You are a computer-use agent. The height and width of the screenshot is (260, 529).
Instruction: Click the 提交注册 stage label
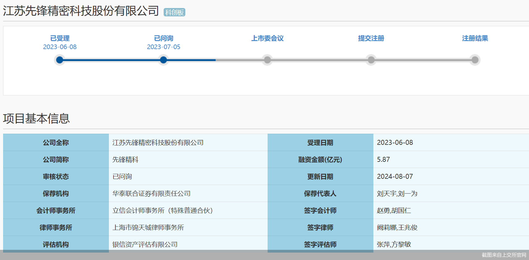click(371, 38)
